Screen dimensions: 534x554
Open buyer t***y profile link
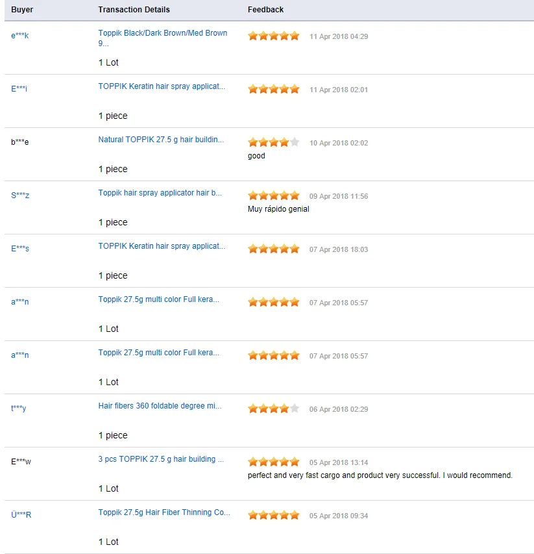pos(19,409)
